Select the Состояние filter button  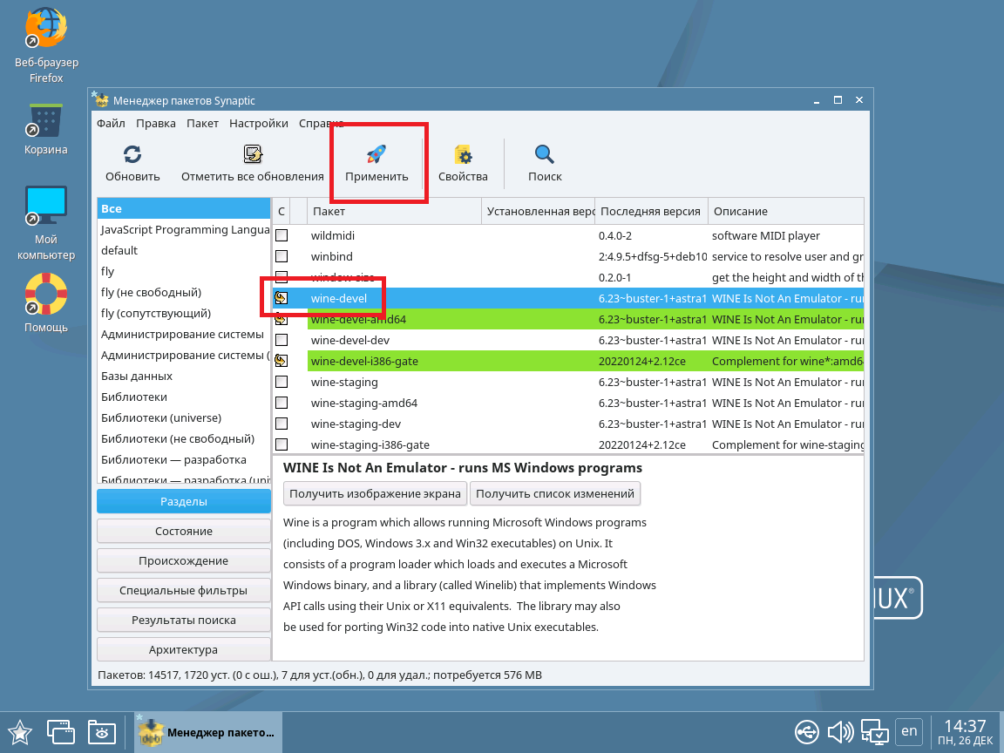tap(184, 531)
